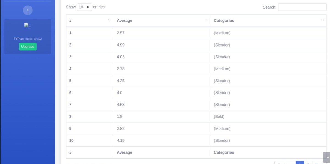Open the Show entries count dropdown

coord(84,7)
